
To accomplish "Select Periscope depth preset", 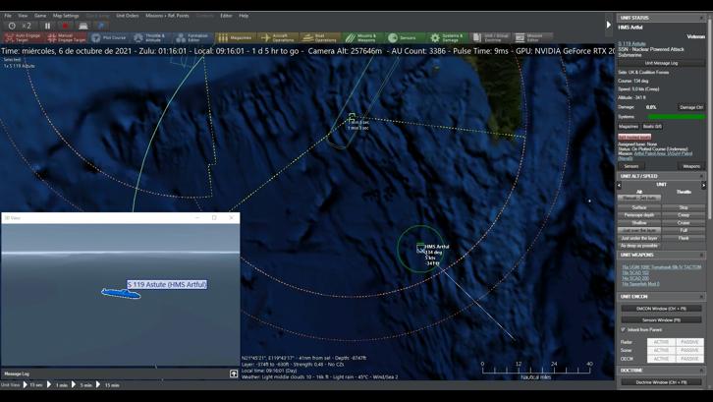I will 639,215.
